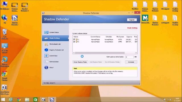This screenshot has width=182, height=102.
Task: Open the Schedule button below the volume list
Action: pos(131,62)
